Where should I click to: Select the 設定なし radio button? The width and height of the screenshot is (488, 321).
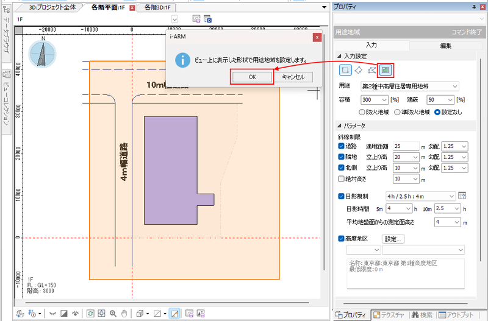click(x=437, y=112)
